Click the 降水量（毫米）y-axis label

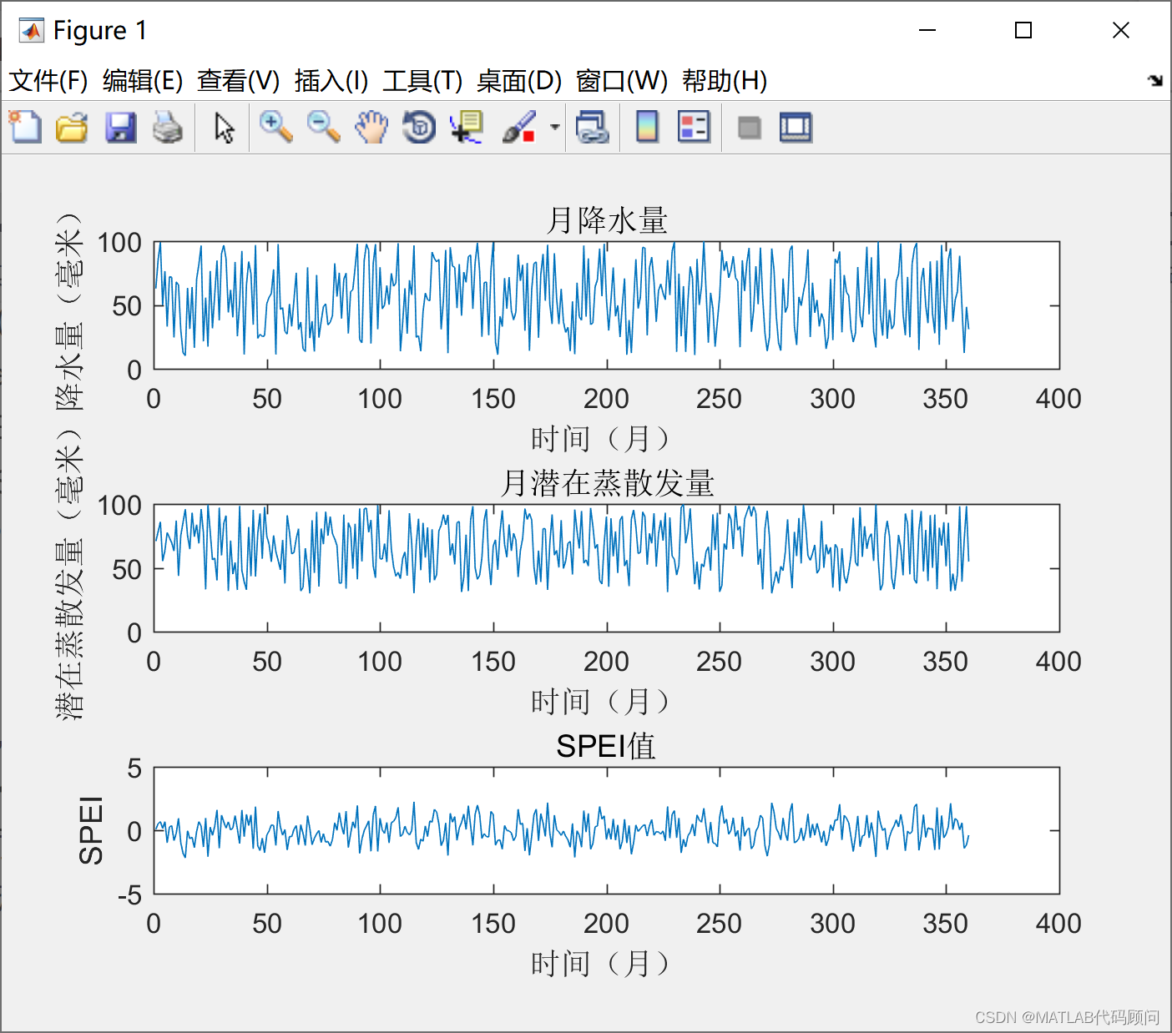pyautogui.click(x=70, y=312)
